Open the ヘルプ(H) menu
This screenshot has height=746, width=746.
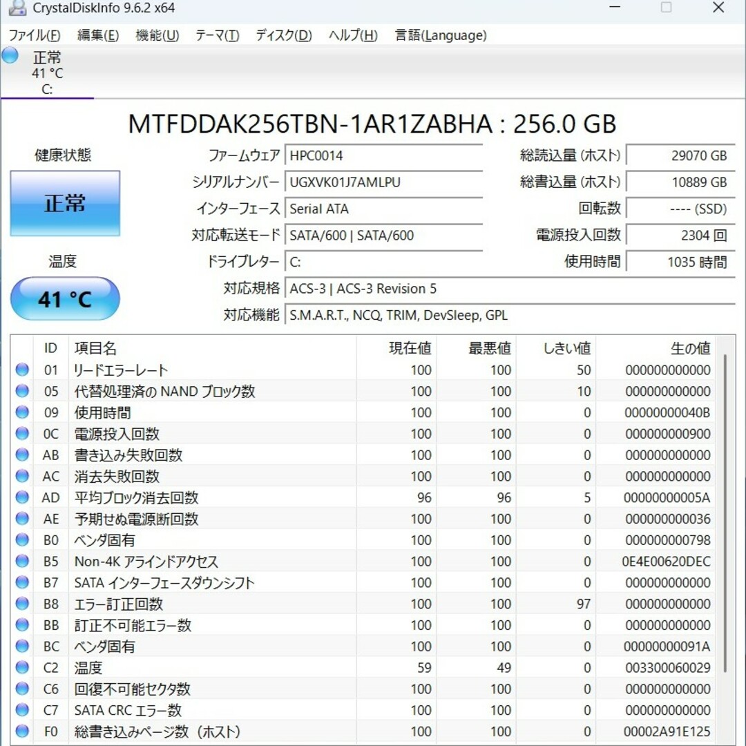click(x=353, y=35)
